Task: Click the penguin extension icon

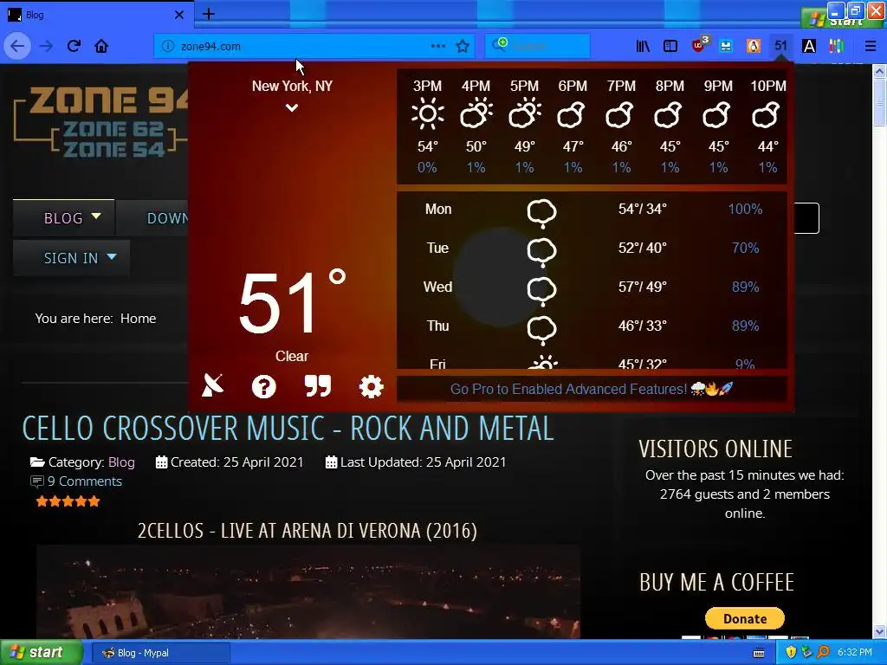Action: pos(754,47)
